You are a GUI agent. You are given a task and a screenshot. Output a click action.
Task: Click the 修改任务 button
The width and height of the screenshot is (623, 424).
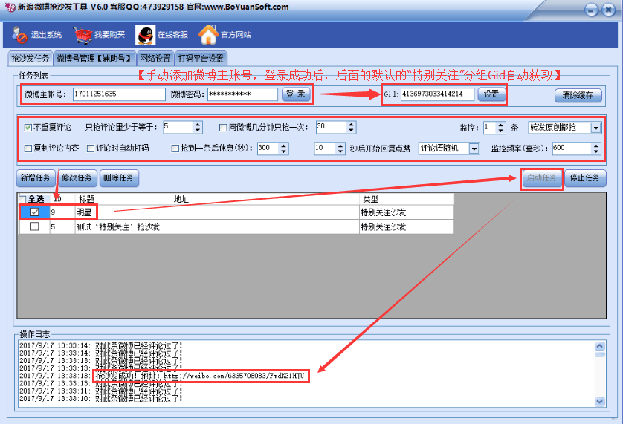pos(77,178)
